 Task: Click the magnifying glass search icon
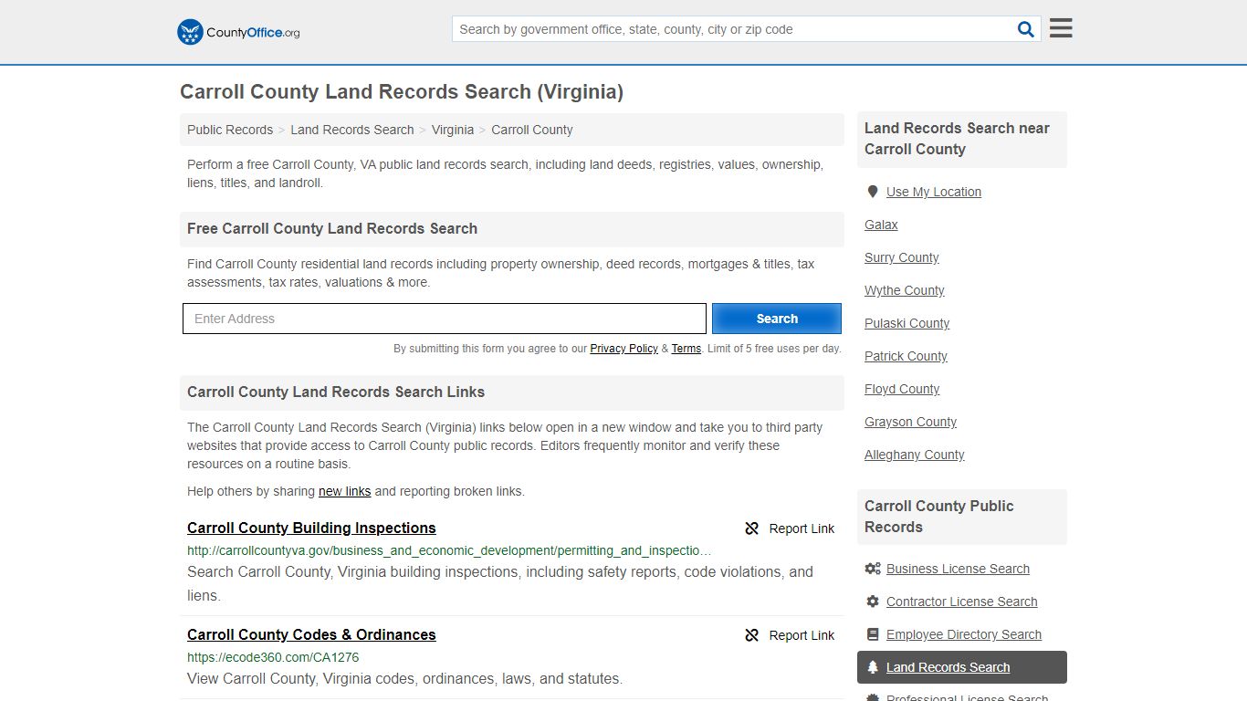(1026, 29)
